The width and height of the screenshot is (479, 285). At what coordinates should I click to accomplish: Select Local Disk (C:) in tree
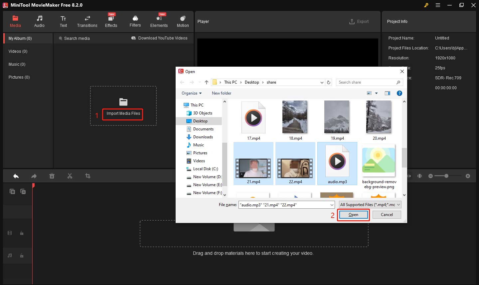[206, 169]
